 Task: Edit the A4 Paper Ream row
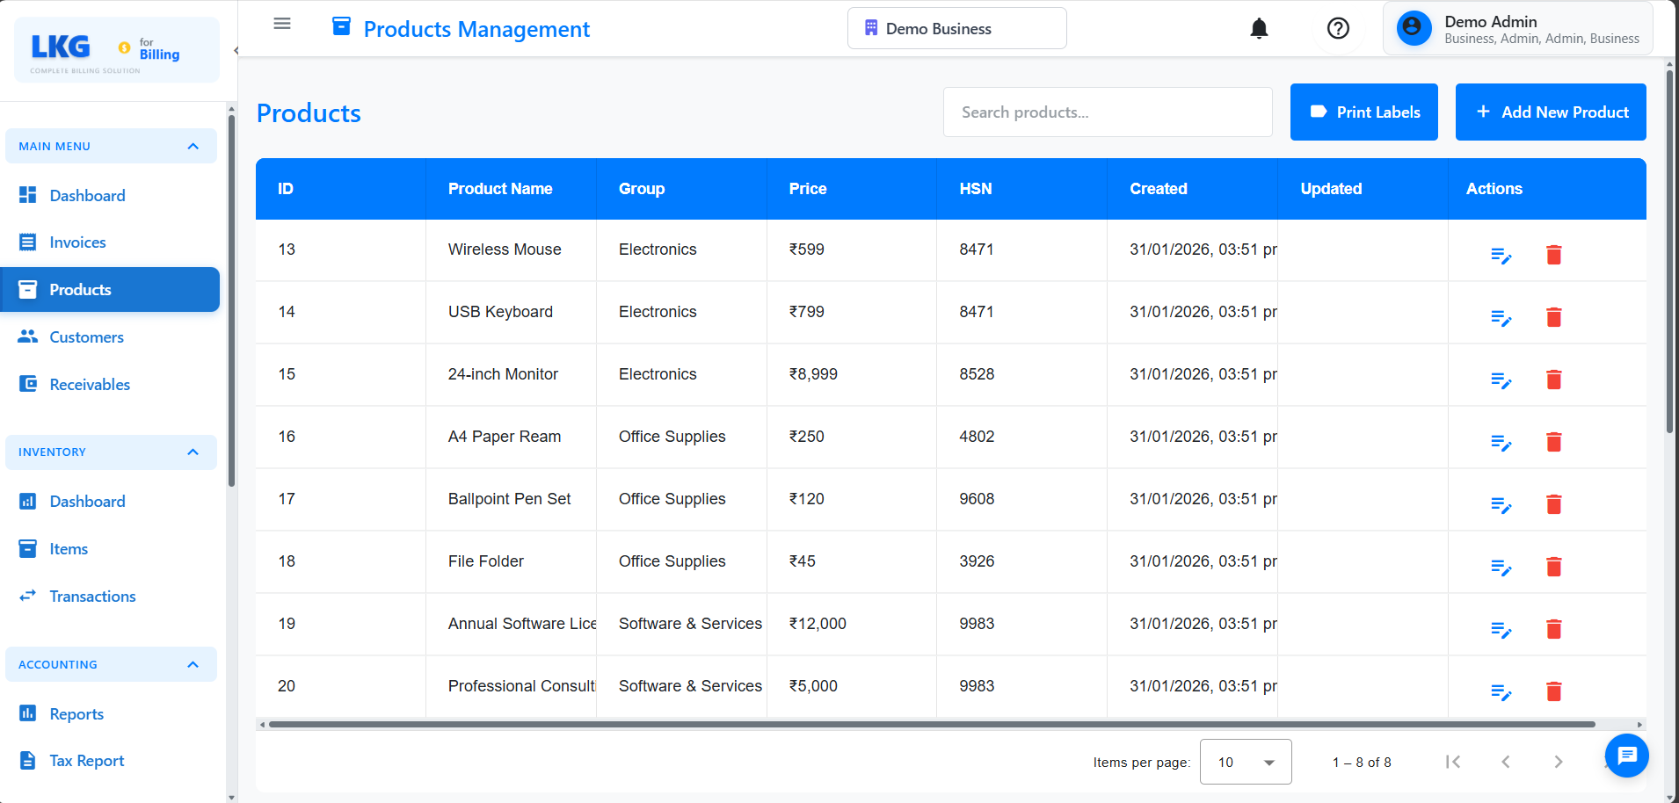pos(1501,443)
